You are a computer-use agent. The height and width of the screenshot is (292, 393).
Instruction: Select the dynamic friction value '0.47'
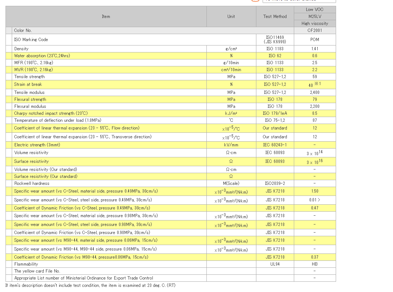tap(315, 208)
